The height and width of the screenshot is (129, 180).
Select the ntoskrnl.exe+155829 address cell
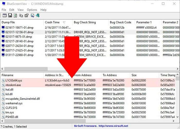(x=58, y=85)
